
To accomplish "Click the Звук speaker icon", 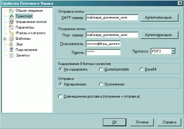I will coord(11,44).
